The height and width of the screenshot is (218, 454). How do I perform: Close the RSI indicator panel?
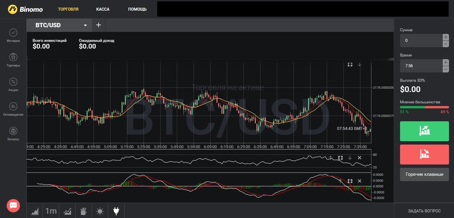pyautogui.click(x=359, y=158)
